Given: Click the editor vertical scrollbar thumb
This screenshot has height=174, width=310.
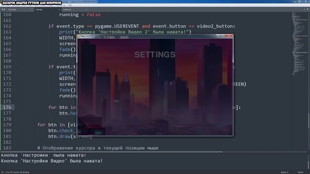Looking at the screenshot, I should coord(309,120).
